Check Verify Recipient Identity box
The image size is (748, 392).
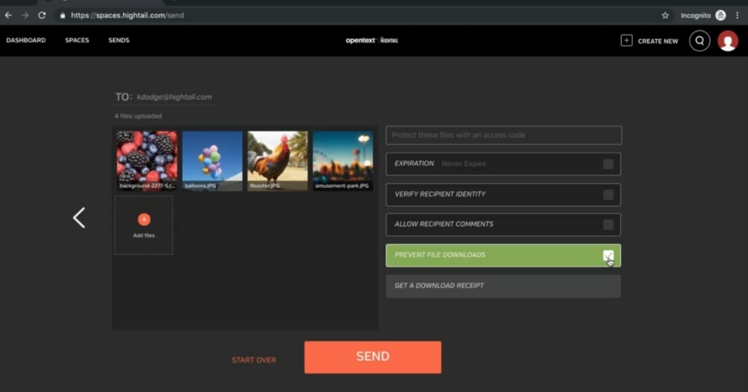point(608,195)
